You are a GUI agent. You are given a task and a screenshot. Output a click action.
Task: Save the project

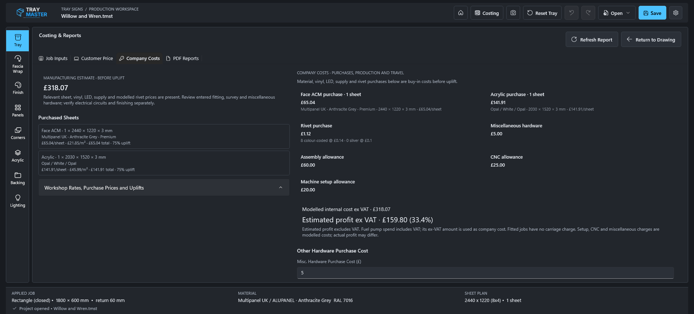pos(652,13)
